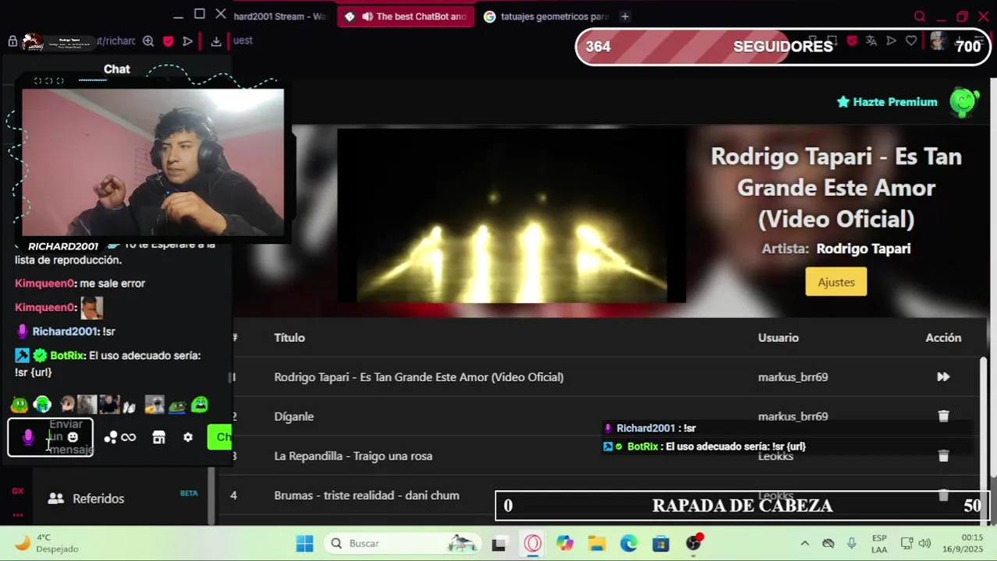
Task: Click the Richard2001 username in chat
Action: point(66,331)
